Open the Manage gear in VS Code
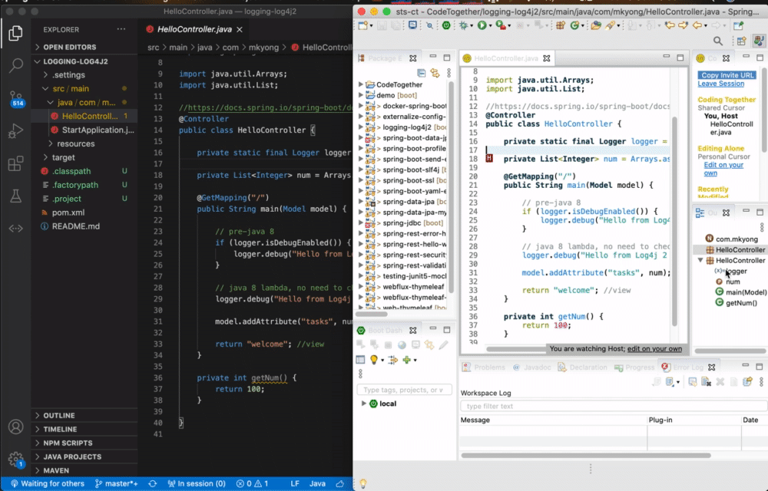Image resolution: width=768 pixels, height=491 pixels. (15, 460)
